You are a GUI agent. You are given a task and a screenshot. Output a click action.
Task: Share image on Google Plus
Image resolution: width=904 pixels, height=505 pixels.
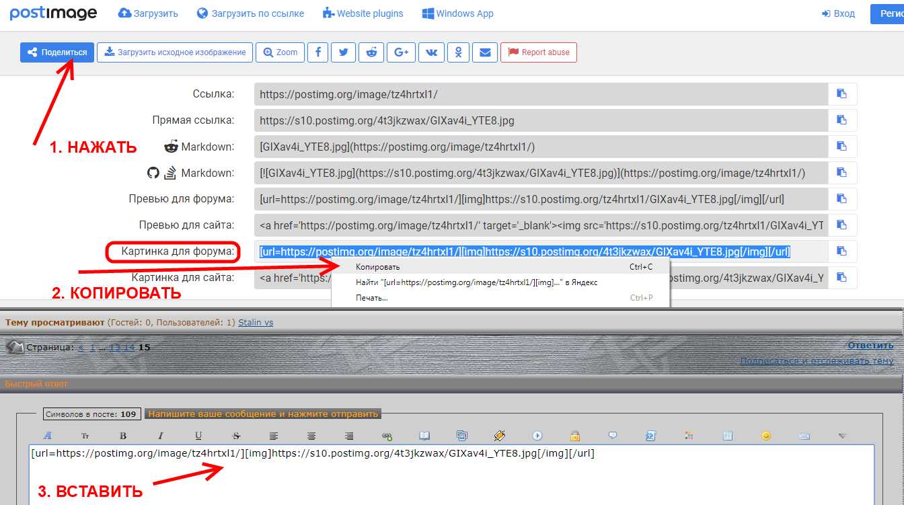402,52
